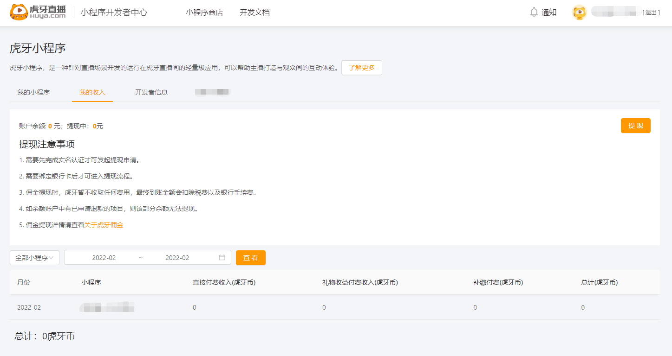672x356 pixels.
Task: Select the 2022-02 table row
Action: (x=334, y=307)
